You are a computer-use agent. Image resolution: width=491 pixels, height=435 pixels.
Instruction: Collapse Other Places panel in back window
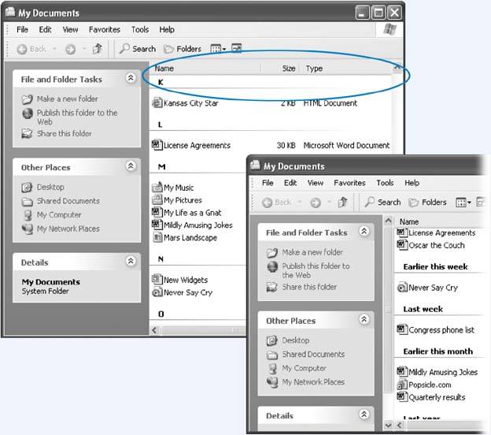pos(131,165)
